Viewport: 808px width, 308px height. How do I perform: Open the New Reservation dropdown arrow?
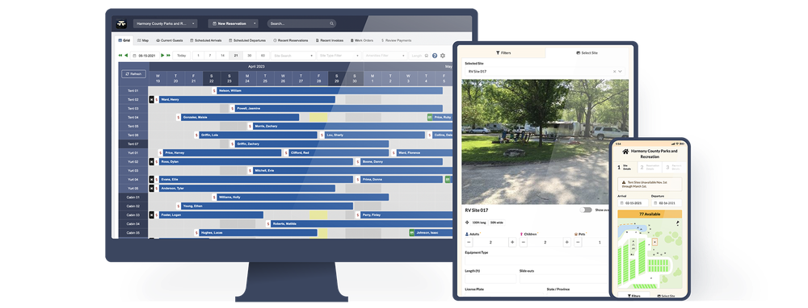coord(255,23)
